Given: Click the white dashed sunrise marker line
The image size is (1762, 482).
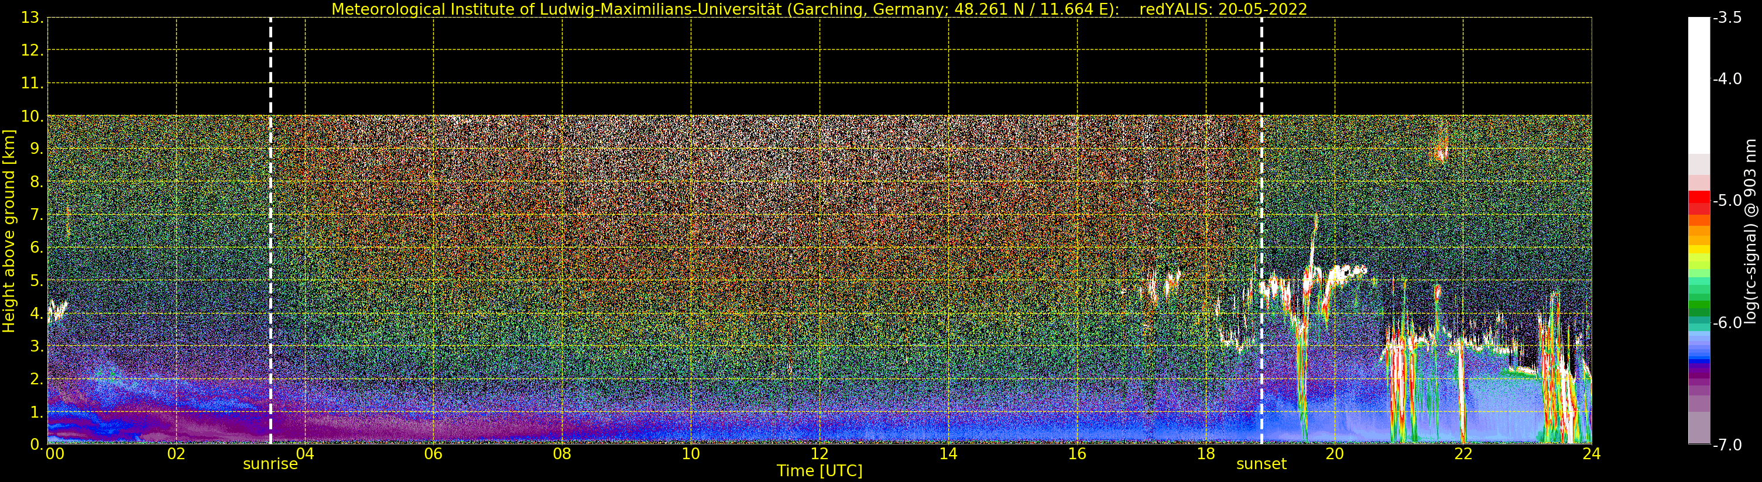Looking at the screenshot, I should 271,231.
